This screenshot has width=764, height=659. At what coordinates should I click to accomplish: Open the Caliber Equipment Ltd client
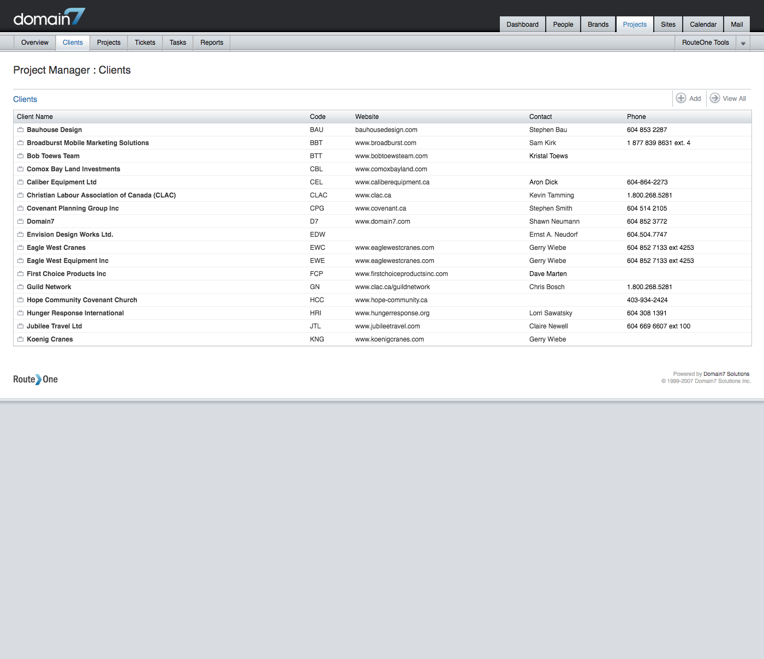[x=62, y=182]
